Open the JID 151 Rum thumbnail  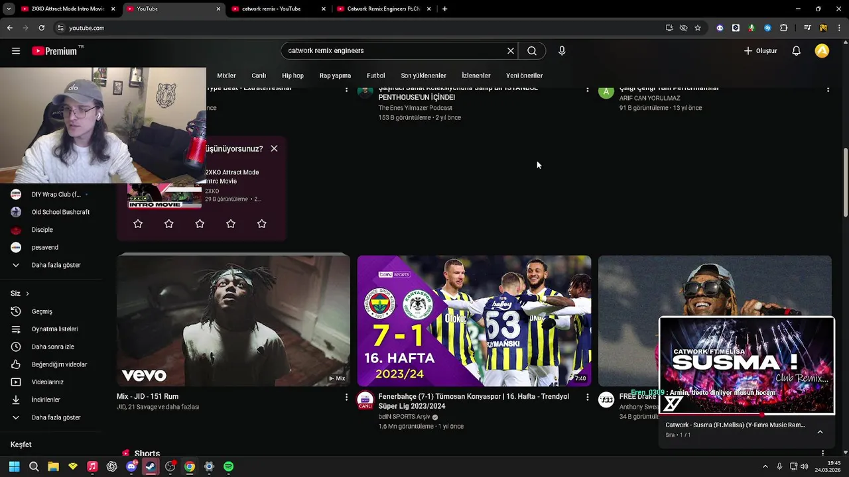233,321
